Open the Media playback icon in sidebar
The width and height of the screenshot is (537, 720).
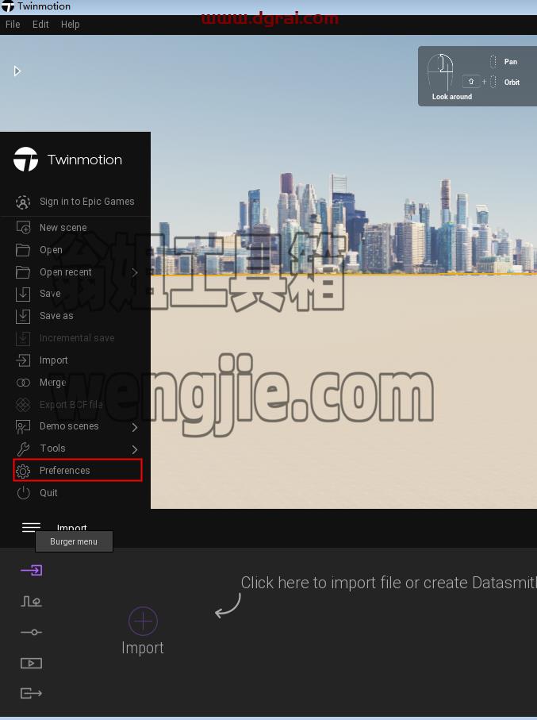pos(31,663)
